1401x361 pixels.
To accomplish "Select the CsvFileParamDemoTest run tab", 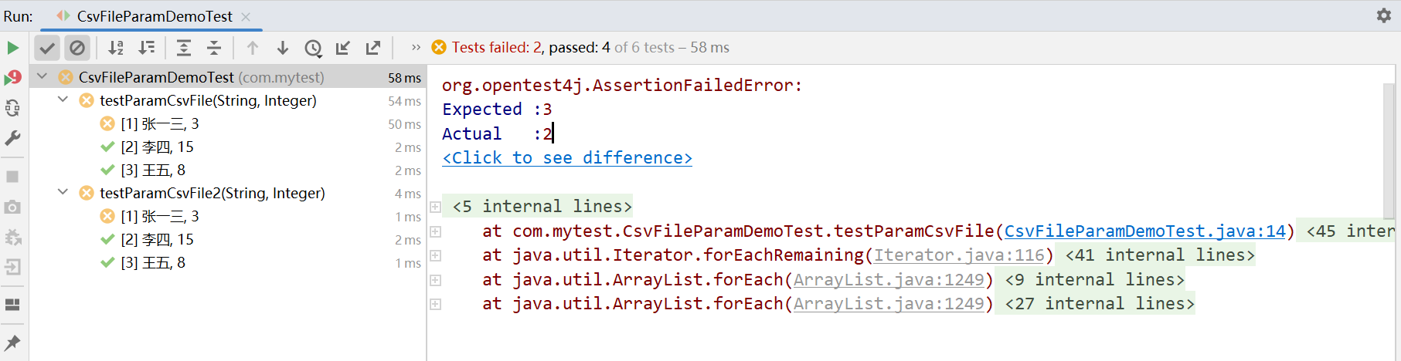I will pyautogui.click(x=154, y=16).
